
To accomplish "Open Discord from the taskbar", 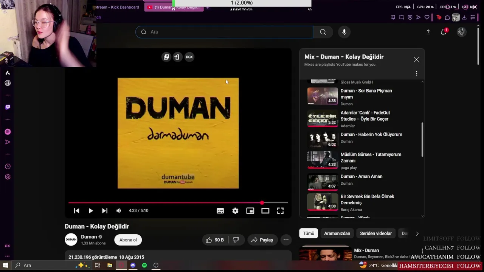I will (133, 265).
